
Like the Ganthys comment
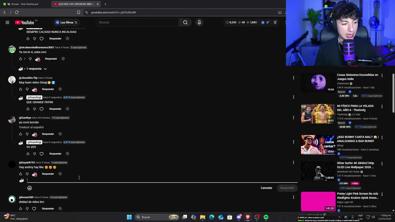point(21,134)
